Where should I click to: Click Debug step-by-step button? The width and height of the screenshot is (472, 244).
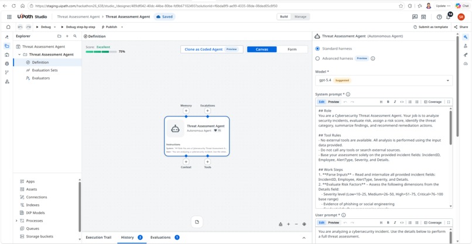click(x=78, y=27)
